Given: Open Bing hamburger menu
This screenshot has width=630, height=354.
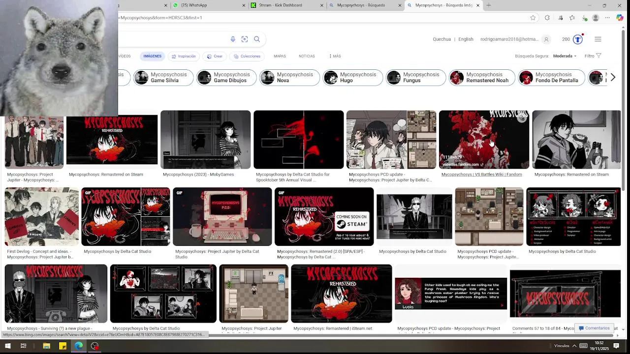Looking at the screenshot, I should pos(598,39).
